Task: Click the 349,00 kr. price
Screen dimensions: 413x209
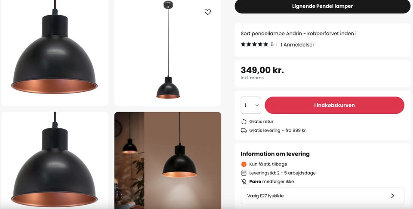Action: point(262,70)
